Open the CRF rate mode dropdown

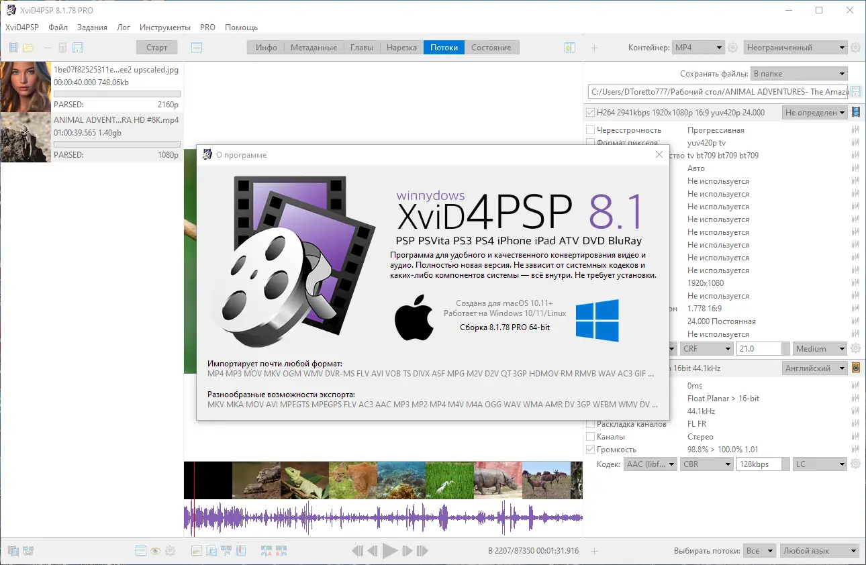click(x=706, y=349)
